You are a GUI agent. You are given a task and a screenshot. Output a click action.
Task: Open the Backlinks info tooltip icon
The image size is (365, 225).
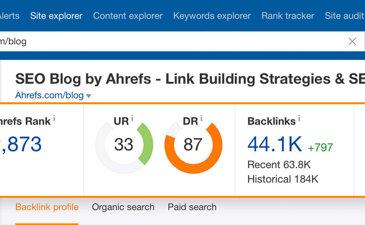tap(299, 118)
